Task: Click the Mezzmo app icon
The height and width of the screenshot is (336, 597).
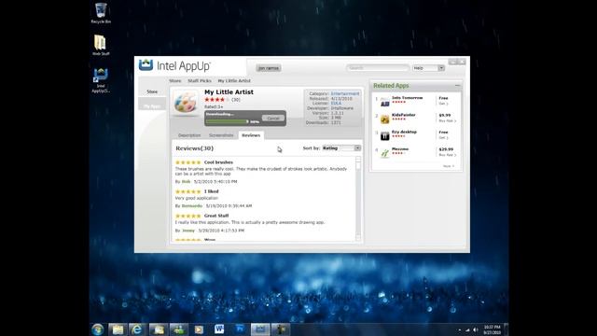Action: point(385,153)
